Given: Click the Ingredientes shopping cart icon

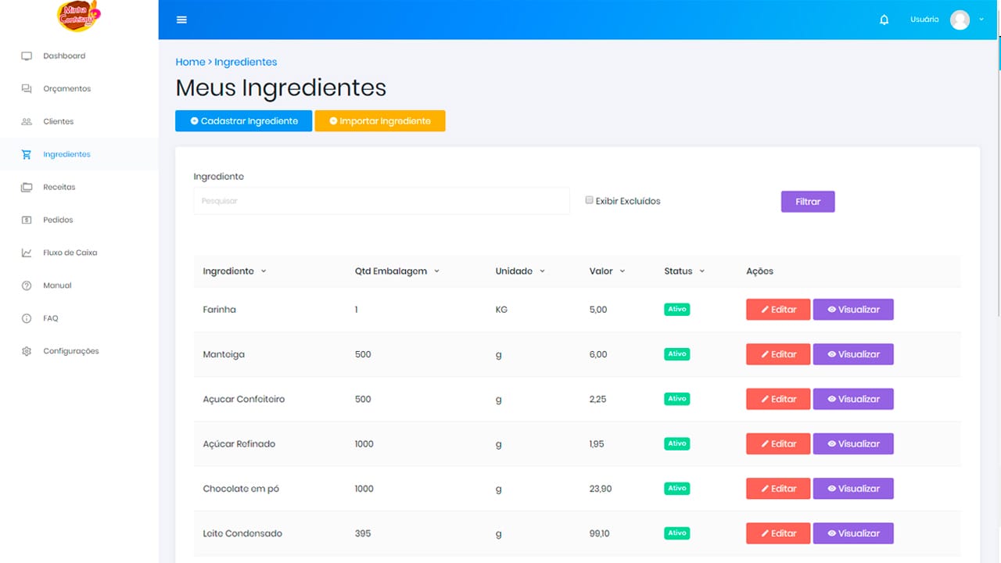Looking at the screenshot, I should [x=27, y=155].
